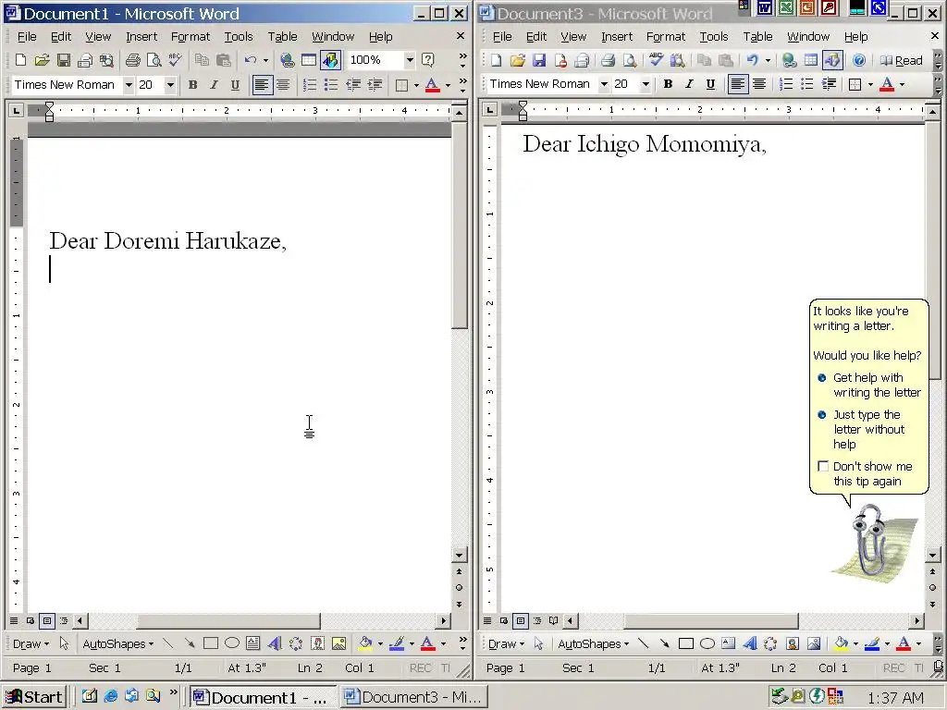Open font name dropdown in Document3
The height and width of the screenshot is (710, 947).
click(603, 84)
